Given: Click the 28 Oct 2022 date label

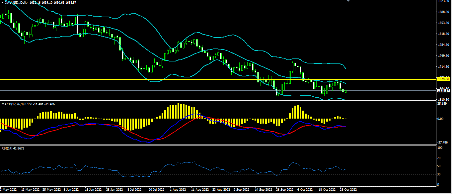Looking at the screenshot, I should [348, 190].
